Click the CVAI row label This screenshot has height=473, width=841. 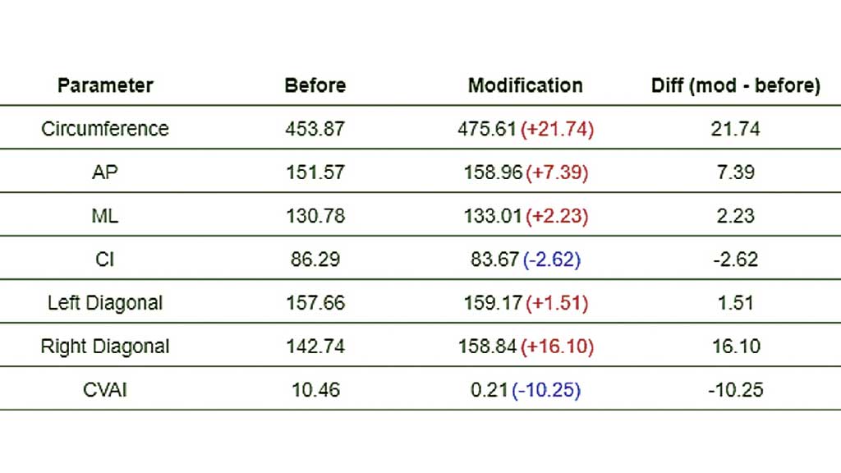click(105, 389)
